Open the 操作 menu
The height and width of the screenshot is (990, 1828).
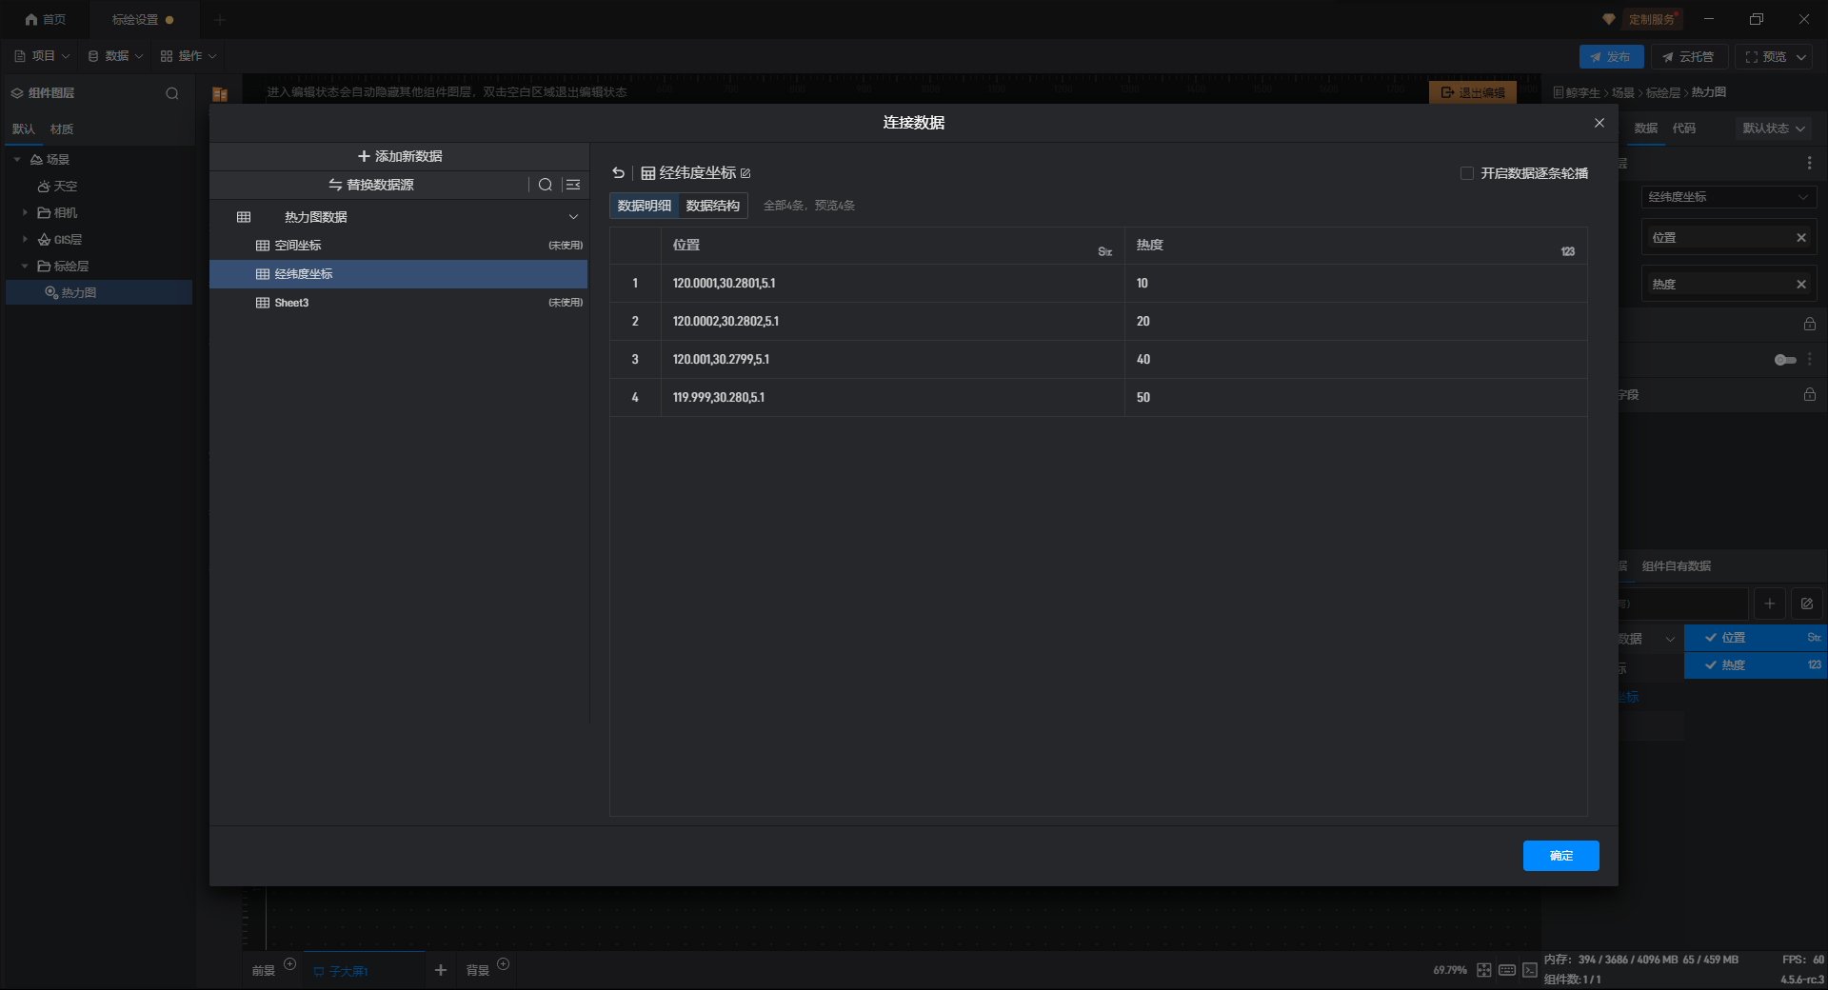[189, 56]
